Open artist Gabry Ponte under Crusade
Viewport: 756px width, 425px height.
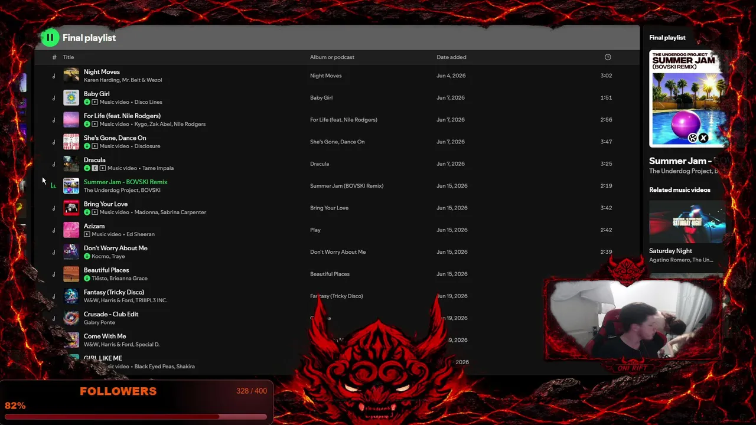click(99, 322)
